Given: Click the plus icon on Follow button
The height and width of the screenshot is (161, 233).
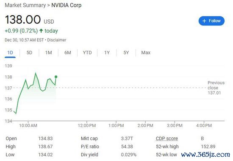Looking at the screenshot, I should tap(204, 21).
